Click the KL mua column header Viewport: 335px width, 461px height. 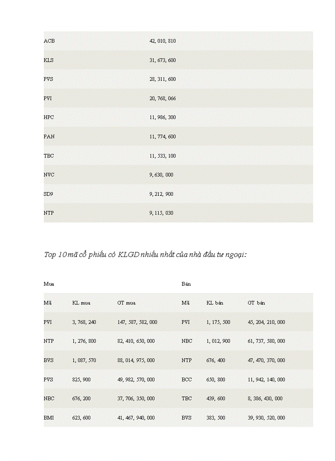(81, 303)
